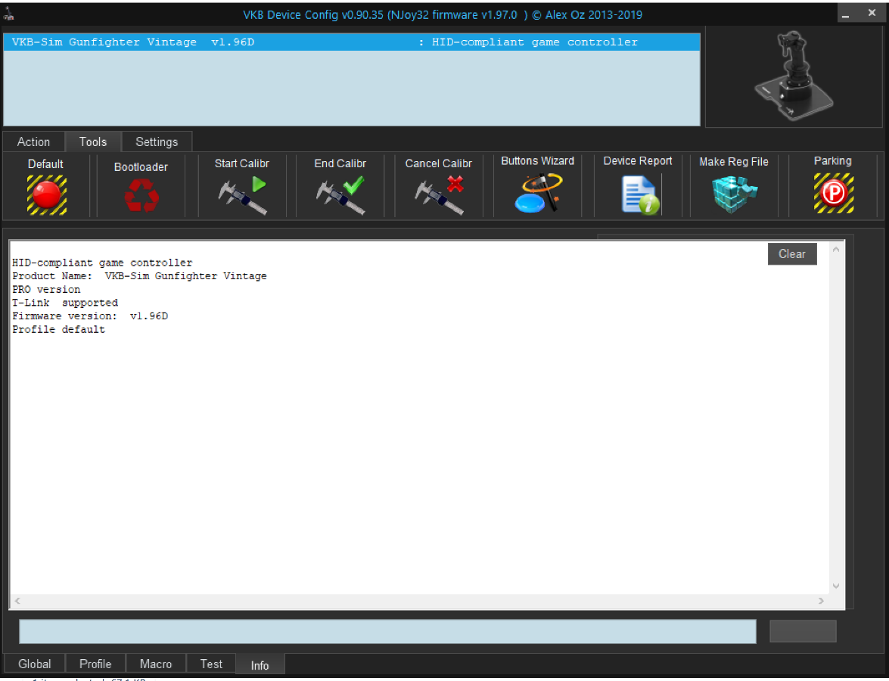The image size is (889, 681).
Task: Generate a Device Report
Action: pos(639,194)
